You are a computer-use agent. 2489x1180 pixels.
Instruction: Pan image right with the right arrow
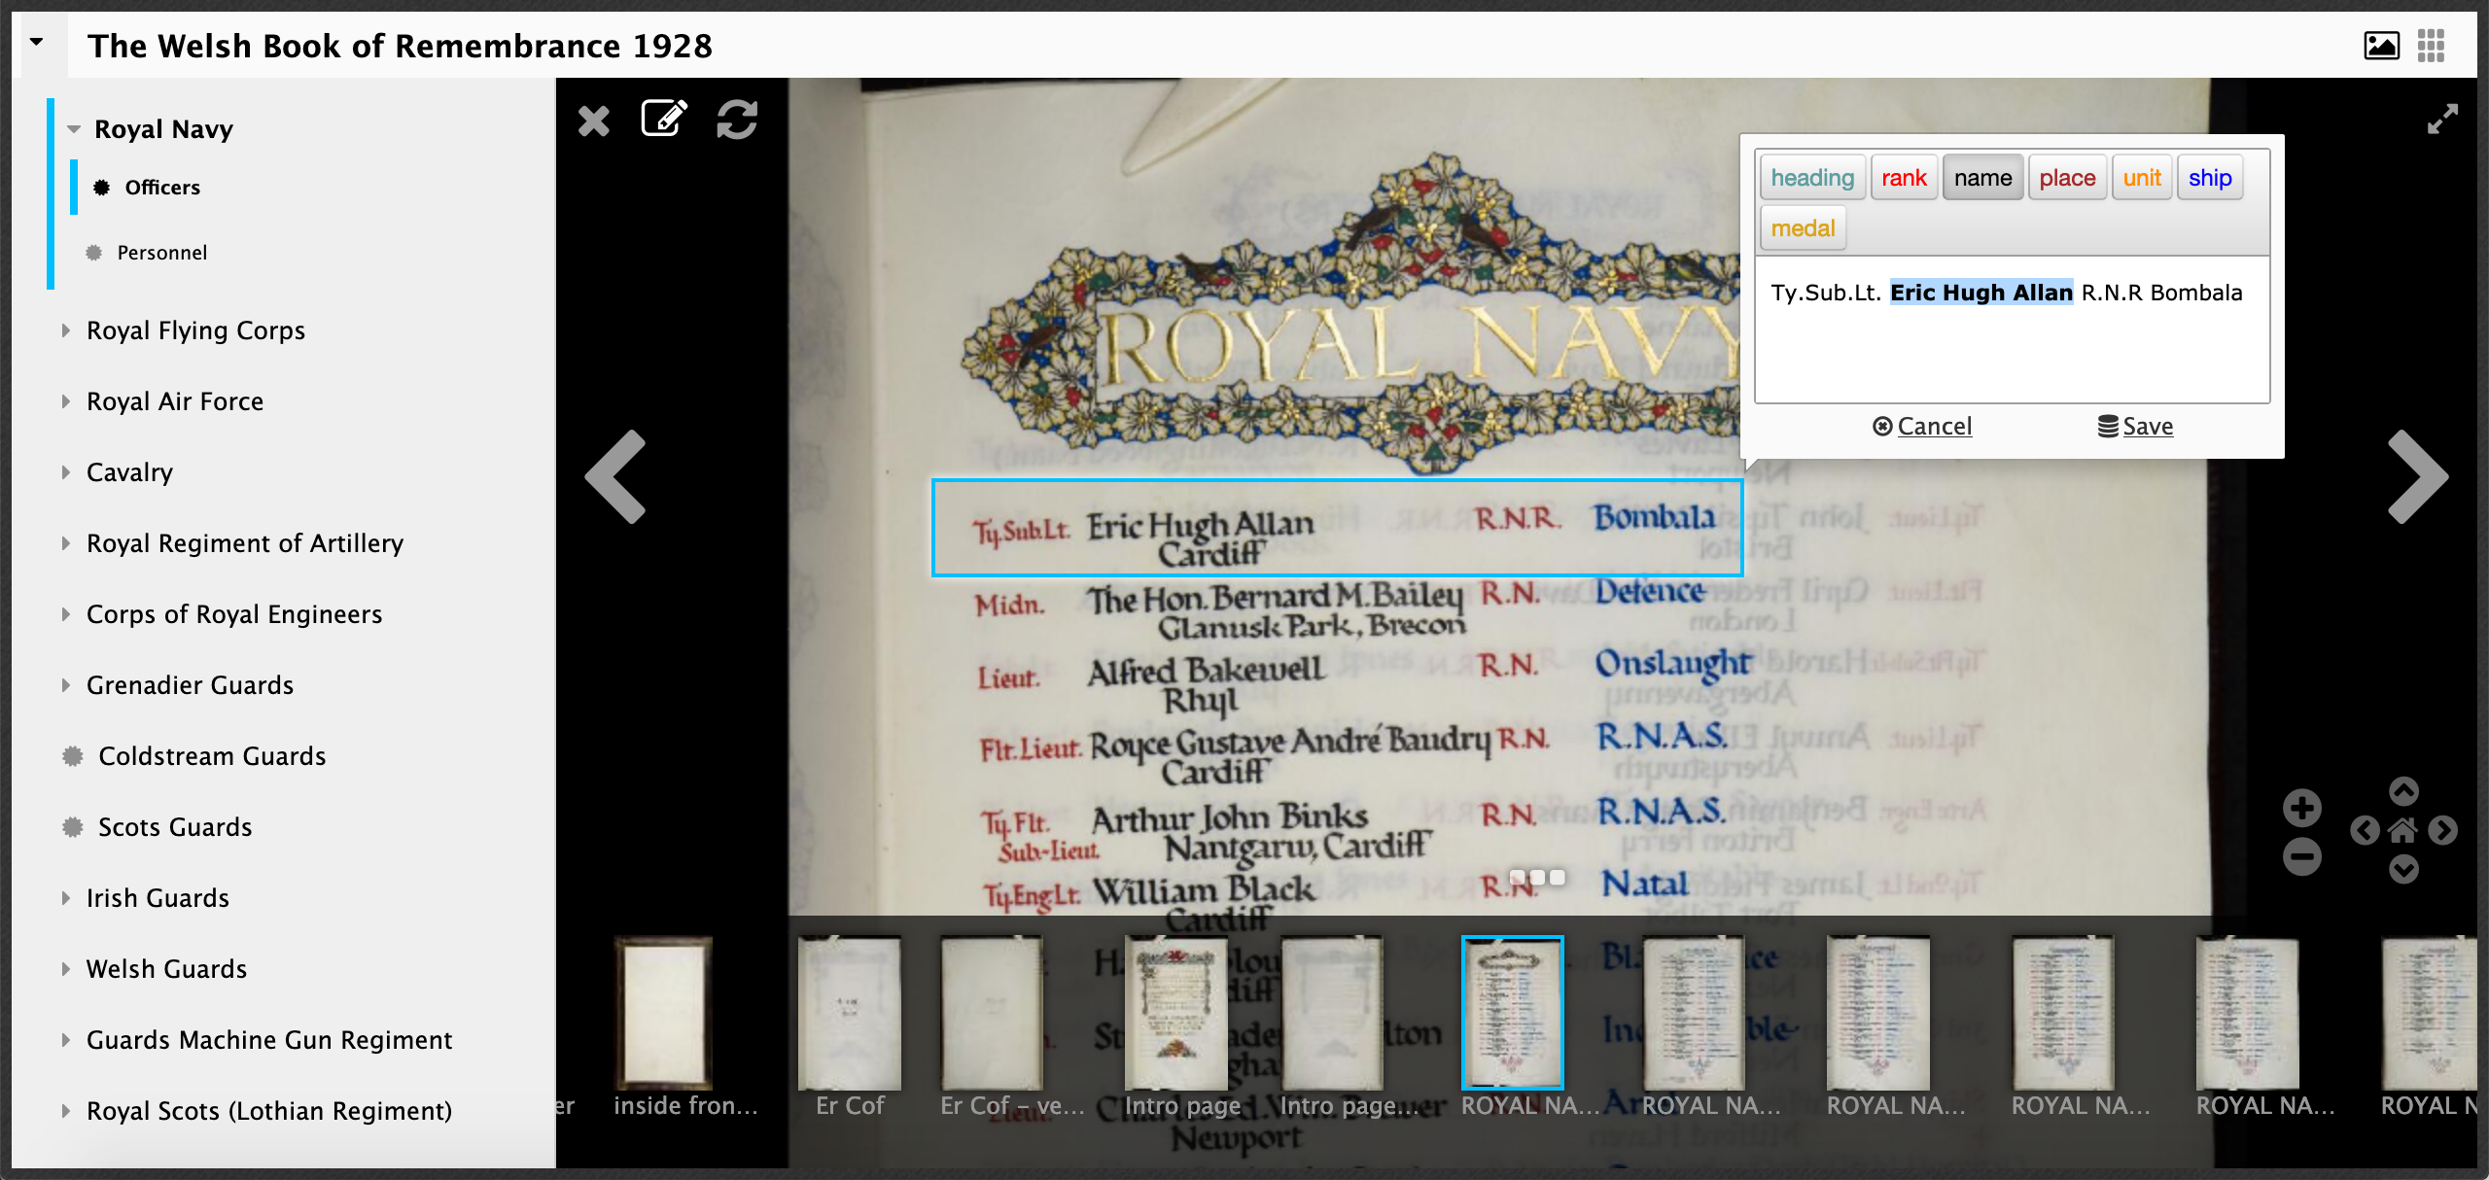click(x=2442, y=830)
